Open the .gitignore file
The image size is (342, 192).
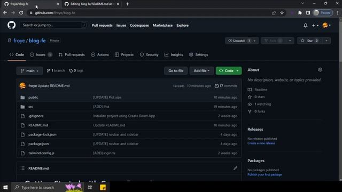[36, 116]
